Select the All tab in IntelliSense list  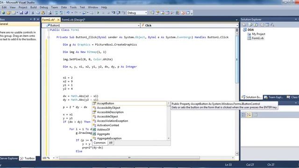point(111,143)
